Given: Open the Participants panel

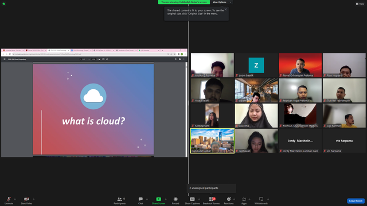Looking at the screenshot, I should click(x=120, y=200).
